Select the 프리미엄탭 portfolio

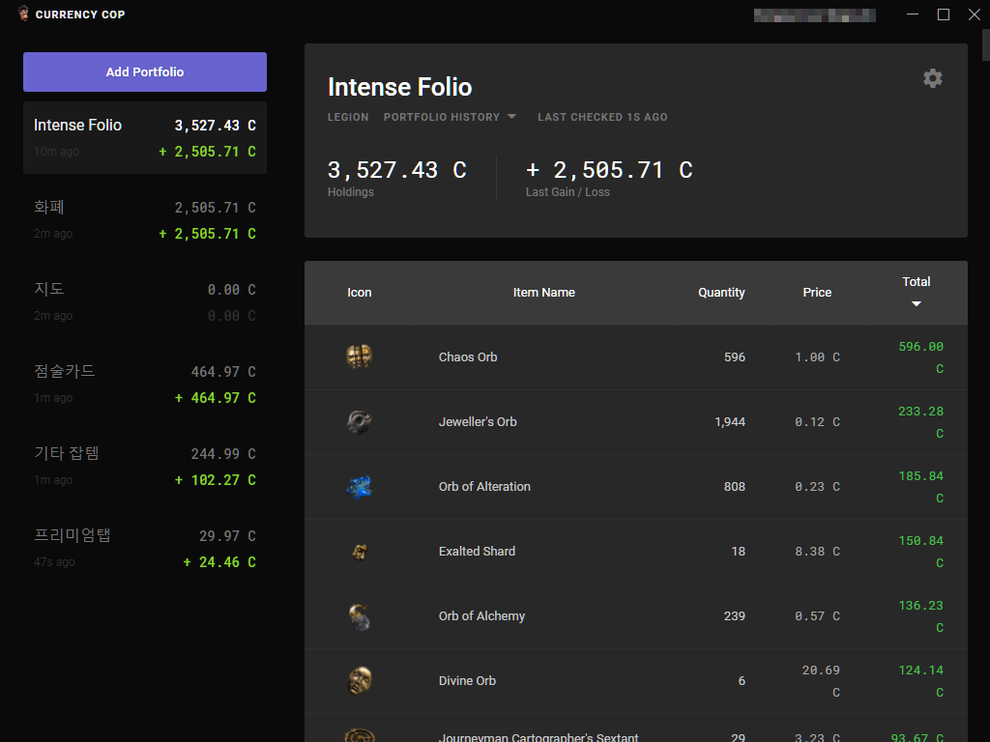coord(145,548)
